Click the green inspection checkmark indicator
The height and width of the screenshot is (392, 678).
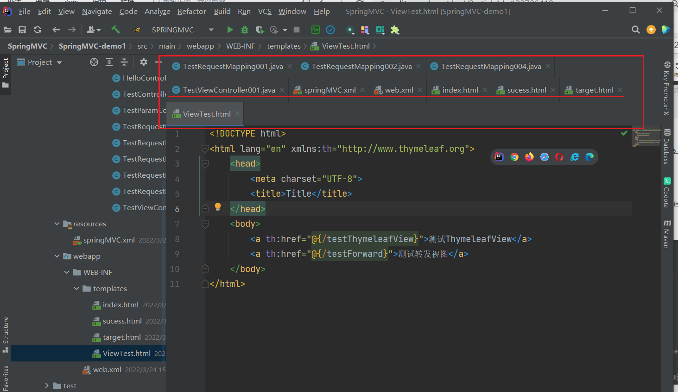[624, 133]
